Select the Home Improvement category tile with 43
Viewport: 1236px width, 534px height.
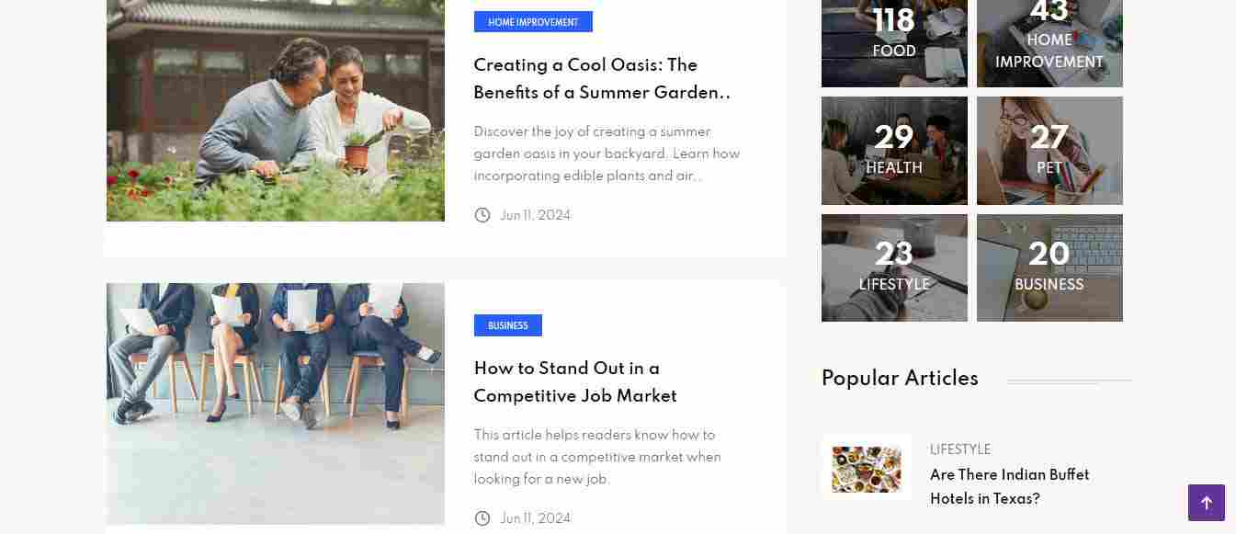pos(1049,43)
